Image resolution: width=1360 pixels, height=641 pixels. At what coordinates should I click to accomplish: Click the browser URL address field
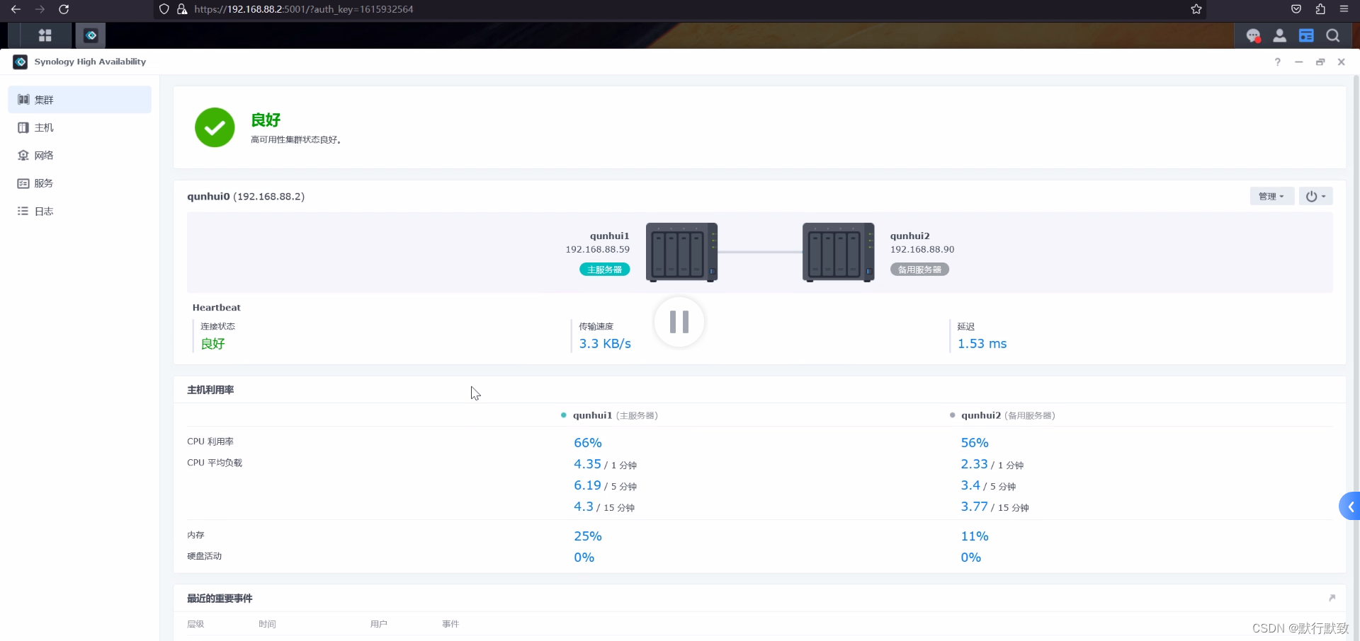pos(680,9)
